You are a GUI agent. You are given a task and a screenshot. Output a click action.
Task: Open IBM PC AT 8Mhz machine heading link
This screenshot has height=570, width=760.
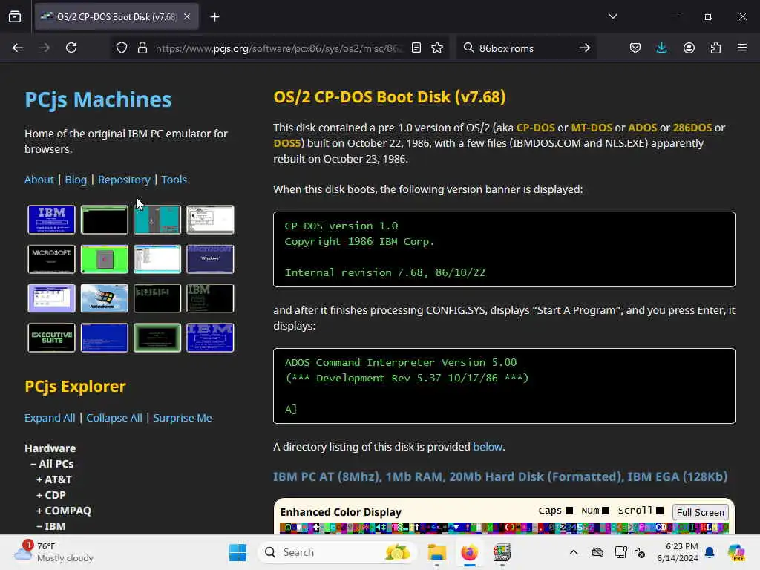[x=500, y=476]
